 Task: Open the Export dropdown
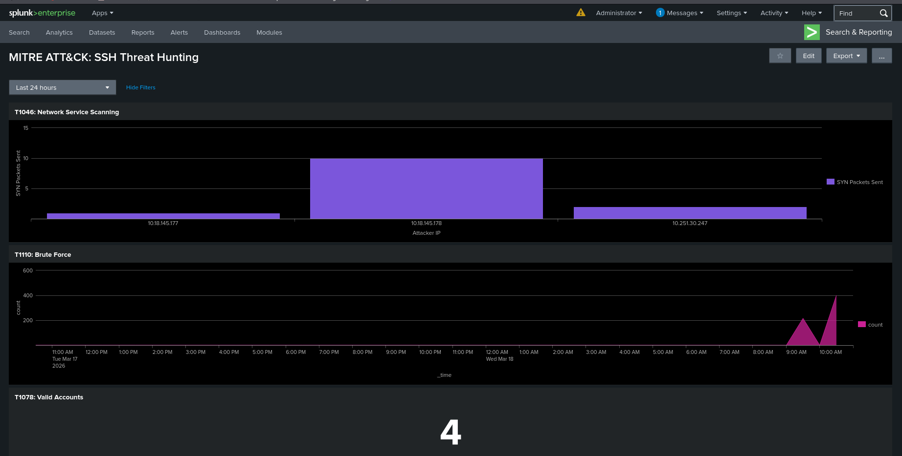pyautogui.click(x=847, y=56)
